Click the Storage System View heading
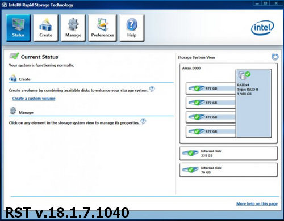284x221 pixels. coord(197,57)
